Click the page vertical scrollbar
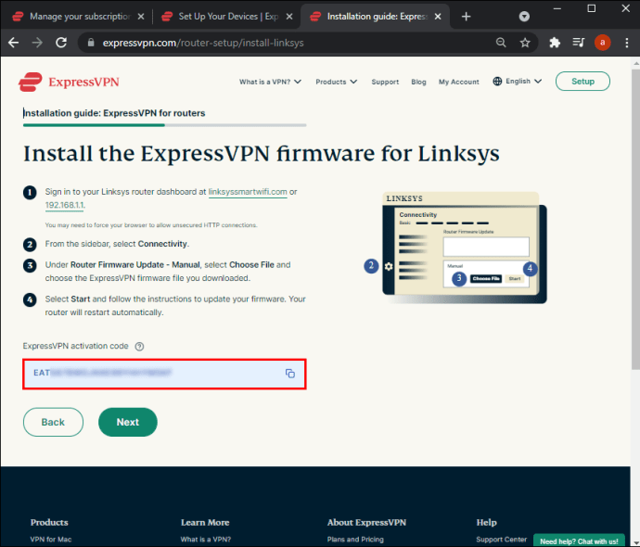The height and width of the screenshot is (547, 640). (635, 221)
